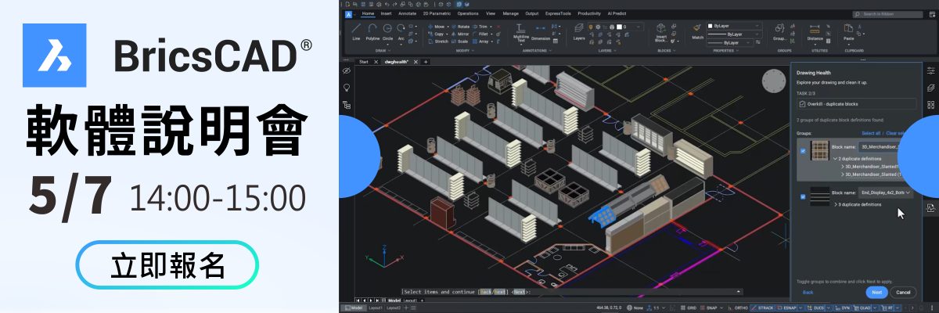
Task: Open the application menu BricsCAD button
Action: coord(348,13)
